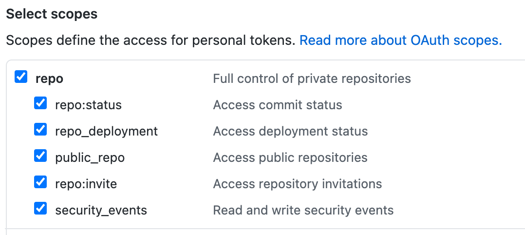Click the repo:status scope label
Viewport: 525px width, 235px height.
tap(88, 105)
